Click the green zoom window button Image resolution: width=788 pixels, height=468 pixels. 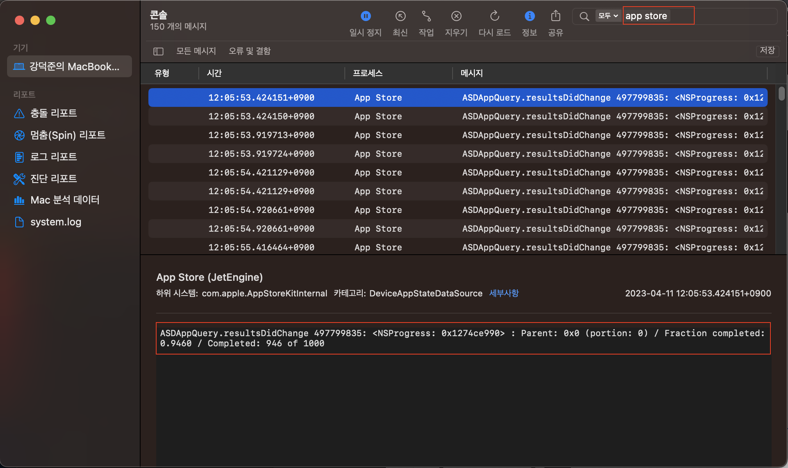click(x=51, y=20)
